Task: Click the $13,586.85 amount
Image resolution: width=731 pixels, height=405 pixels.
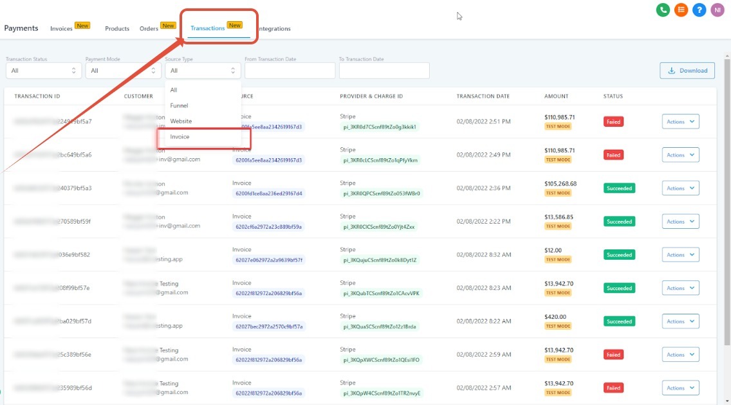Action: (559, 217)
